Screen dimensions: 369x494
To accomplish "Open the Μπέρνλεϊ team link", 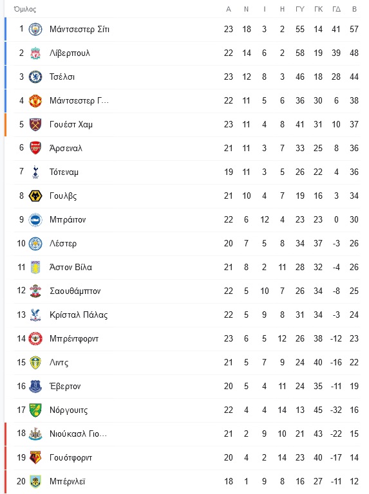I will click(x=67, y=481).
